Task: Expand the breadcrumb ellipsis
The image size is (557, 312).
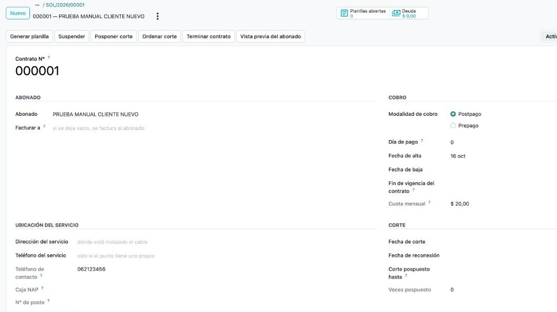Action: 37,5
